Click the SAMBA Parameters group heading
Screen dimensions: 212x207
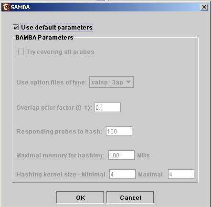(x=44, y=38)
